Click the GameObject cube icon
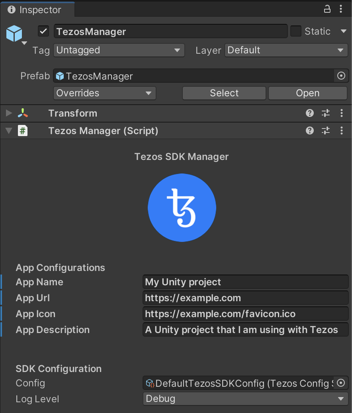 click(x=14, y=33)
